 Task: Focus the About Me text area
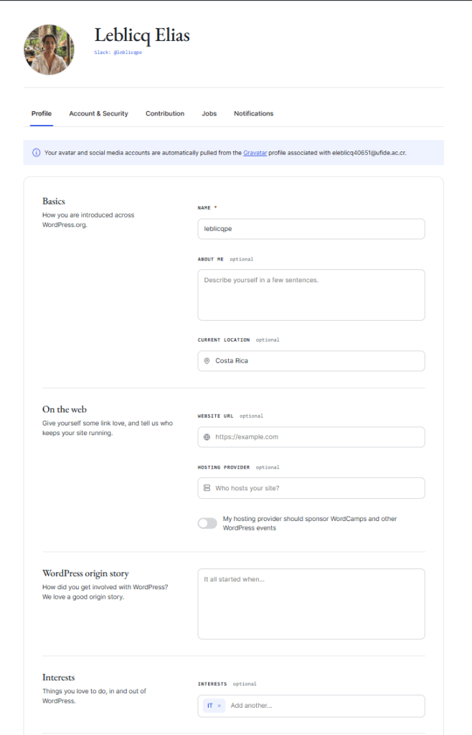tap(311, 295)
